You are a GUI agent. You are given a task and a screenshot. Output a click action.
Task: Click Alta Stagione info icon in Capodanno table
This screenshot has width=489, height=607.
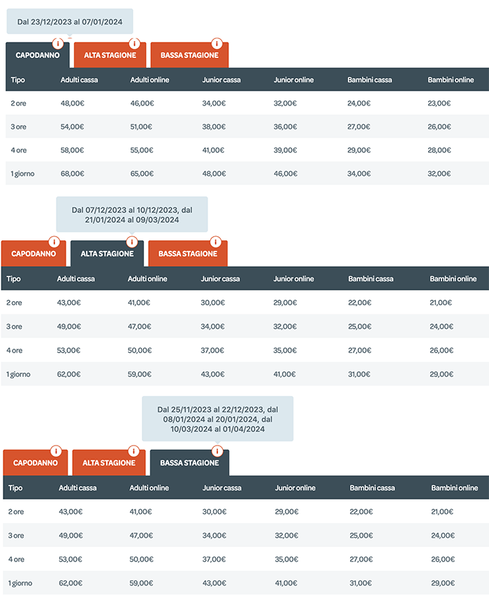(135, 43)
